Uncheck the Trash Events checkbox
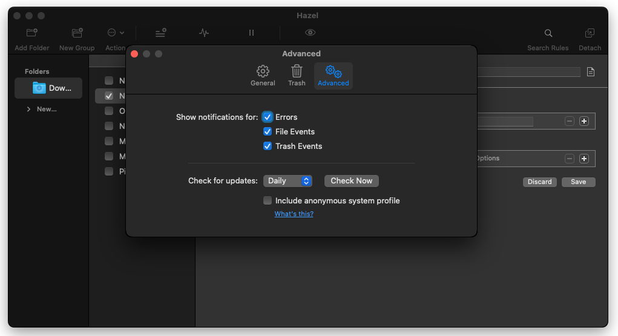Screen dimensions: 618x336 (x=268, y=146)
